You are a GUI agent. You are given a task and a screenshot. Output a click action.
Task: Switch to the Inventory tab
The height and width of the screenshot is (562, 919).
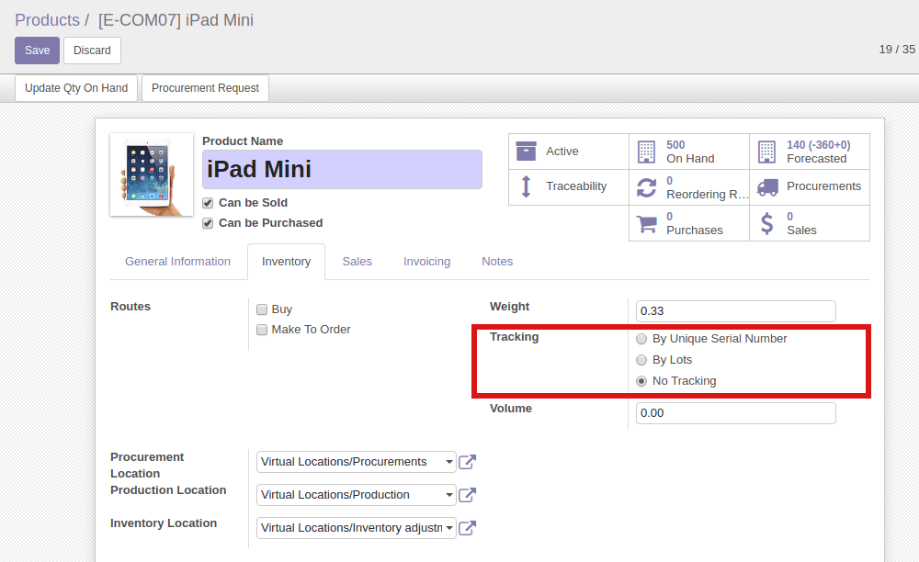(286, 262)
